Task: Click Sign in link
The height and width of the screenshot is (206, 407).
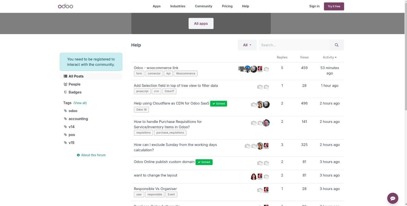Action: pos(314,6)
